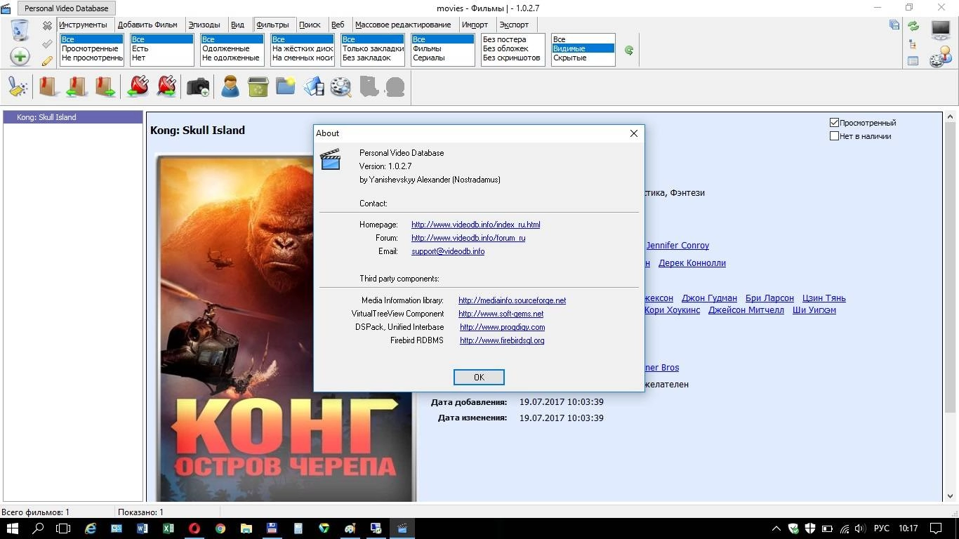
Task: Open the mediainfo.sourceforge.net link
Action: tap(512, 300)
